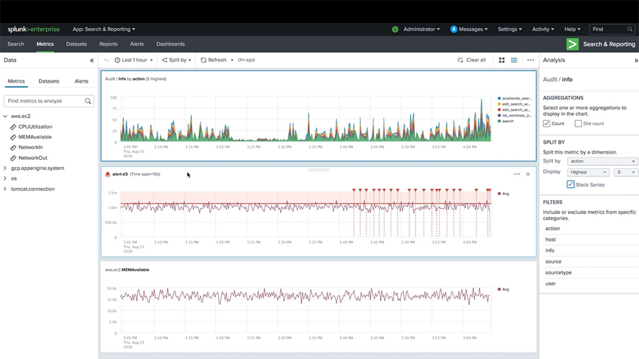Expand the Analysis panel double-chevron icon
Image resolution: width=639 pixels, height=359 pixels.
coord(636,61)
